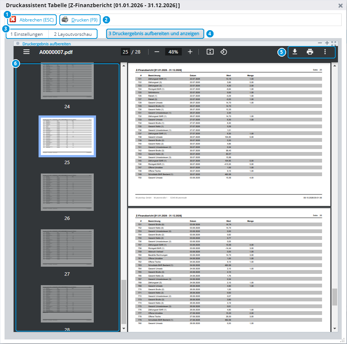Maximize panel with the fullscreen arrows icon
Viewport: 347px width, 344px height.
click(334, 43)
